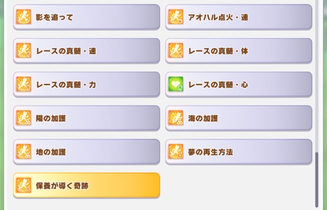Click the green heart レースの真髄・心 icon
Image resolution: width=327 pixels, height=210 pixels.
pos(176,84)
